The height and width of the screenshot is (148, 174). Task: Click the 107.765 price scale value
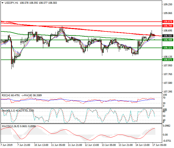click(168, 74)
